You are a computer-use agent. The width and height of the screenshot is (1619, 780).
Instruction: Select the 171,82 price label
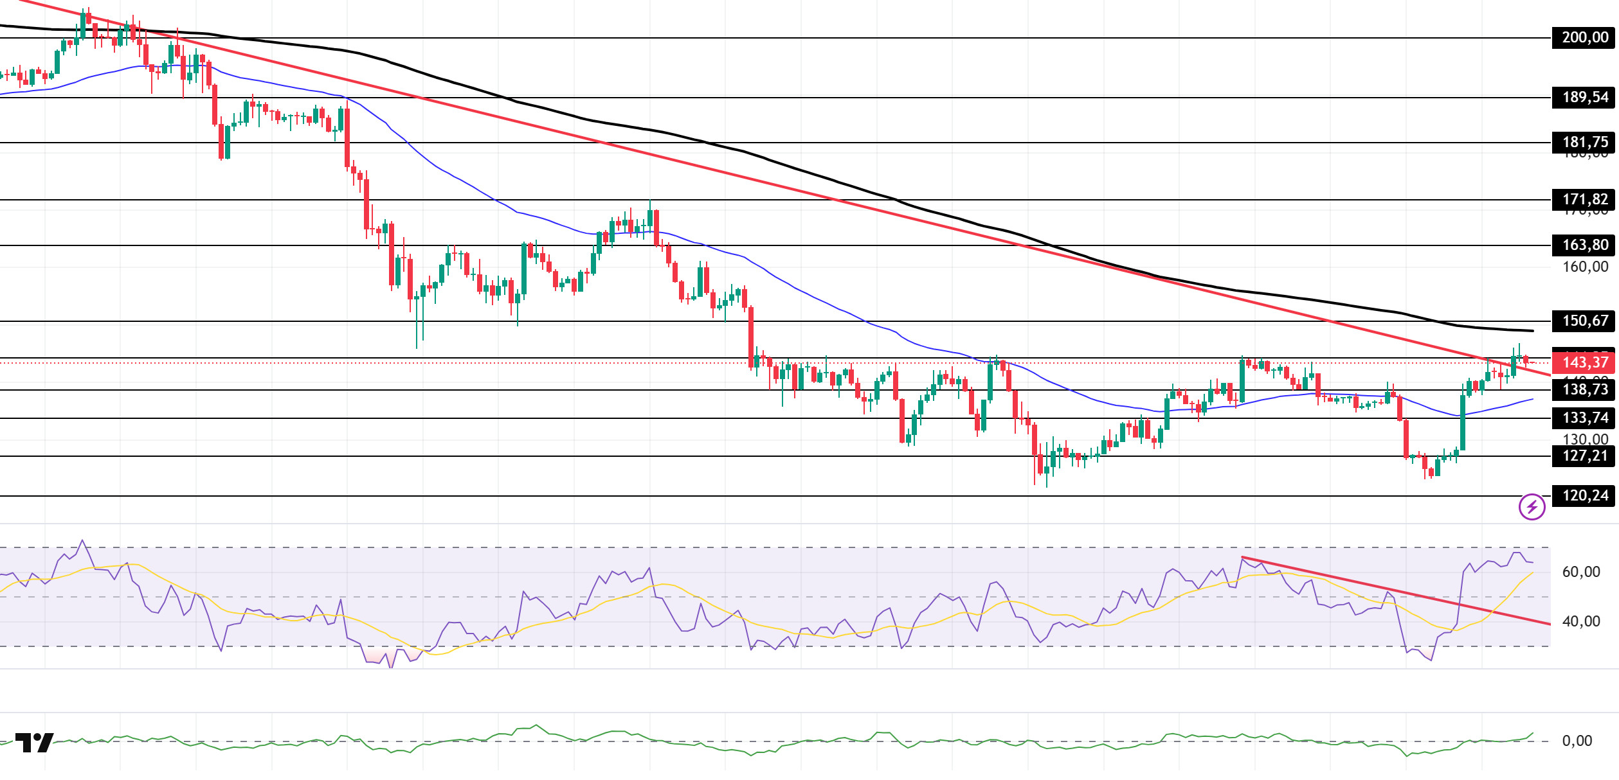click(x=1584, y=199)
